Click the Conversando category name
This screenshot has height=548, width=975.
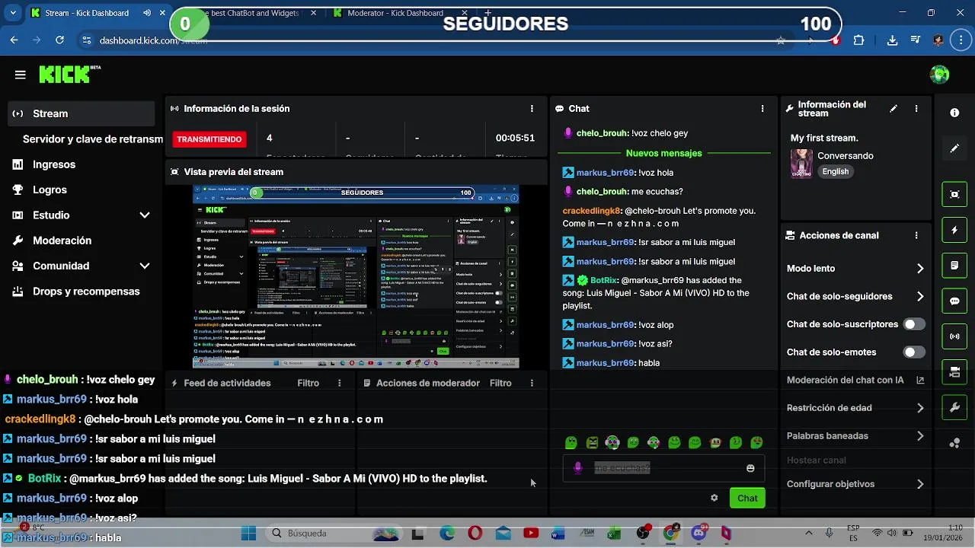pyautogui.click(x=846, y=156)
